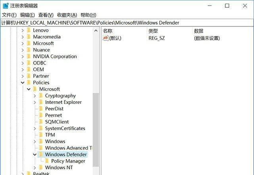Screen dimensions: 254x175
Task: Expand the NVIDIA Corporation key
Action: 23,56
